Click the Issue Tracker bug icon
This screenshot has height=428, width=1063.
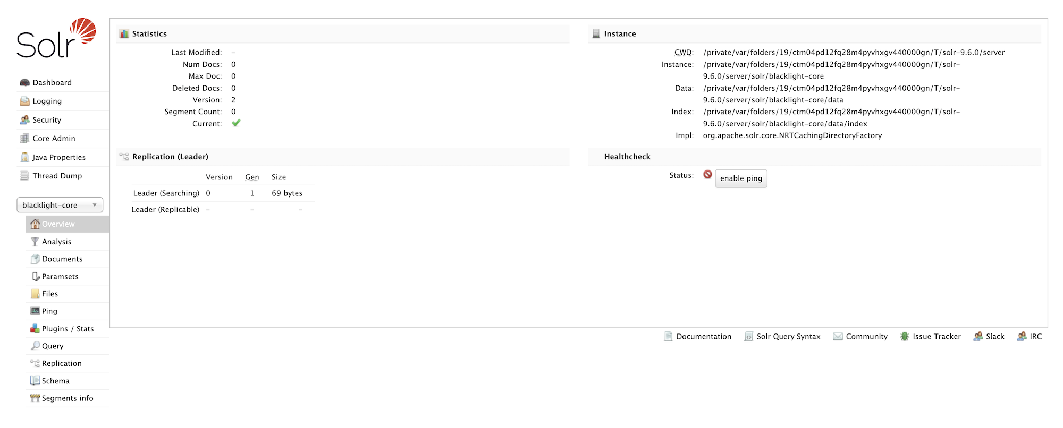click(905, 336)
